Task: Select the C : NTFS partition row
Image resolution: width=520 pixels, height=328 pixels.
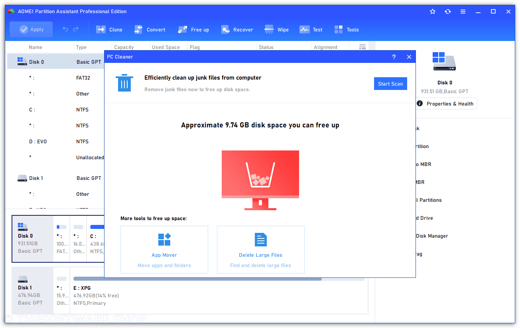Action: tap(55, 109)
